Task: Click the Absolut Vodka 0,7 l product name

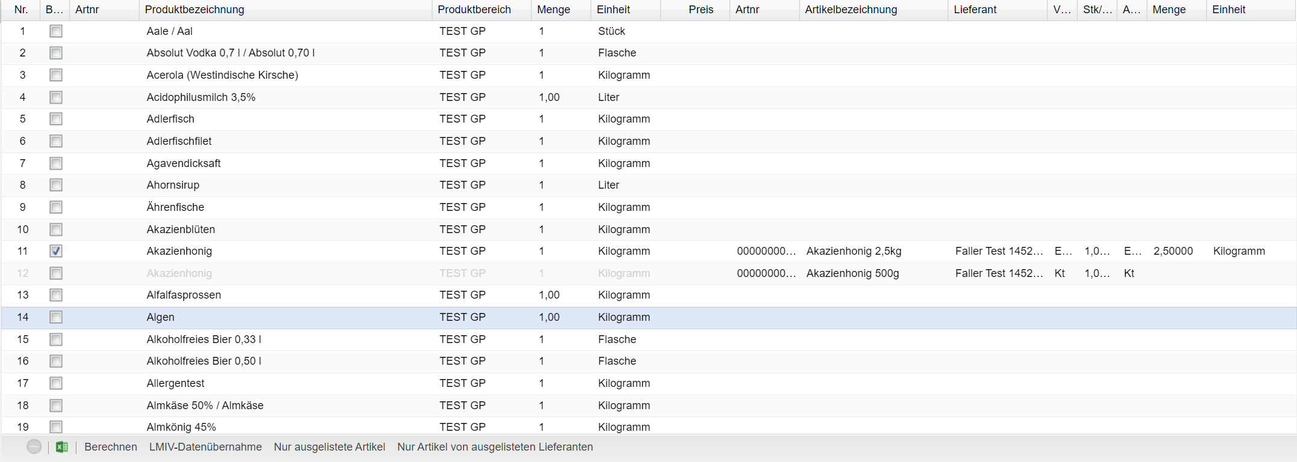Action: pyautogui.click(x=230, y=53)
